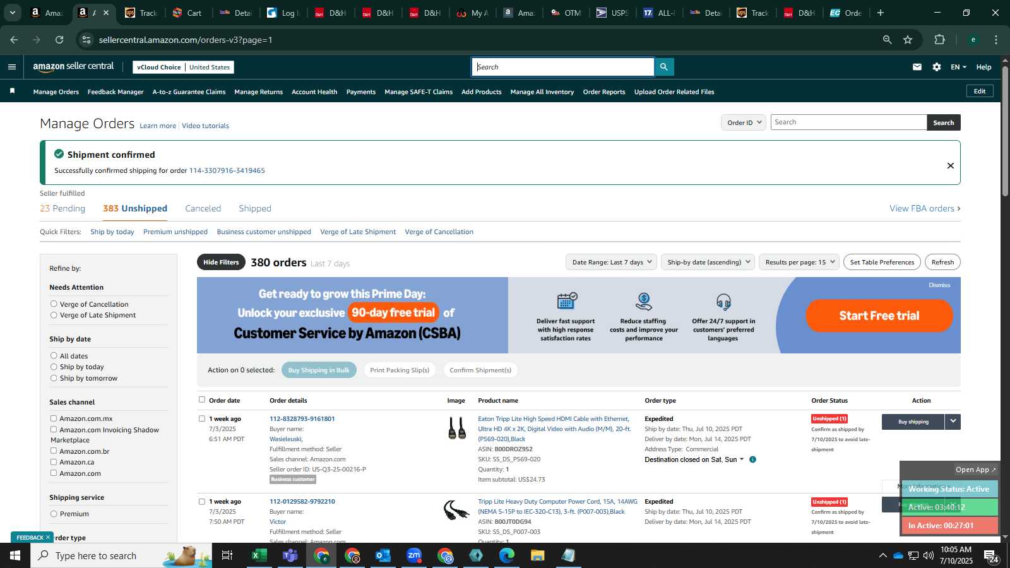Click the destination closed info icon
This screenshot has width=1010, height=568.
coord(752,459)
